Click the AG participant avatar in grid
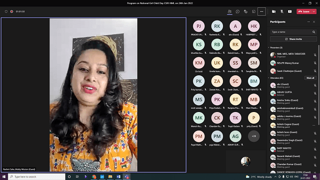320x180 pixels. (235, 136)
